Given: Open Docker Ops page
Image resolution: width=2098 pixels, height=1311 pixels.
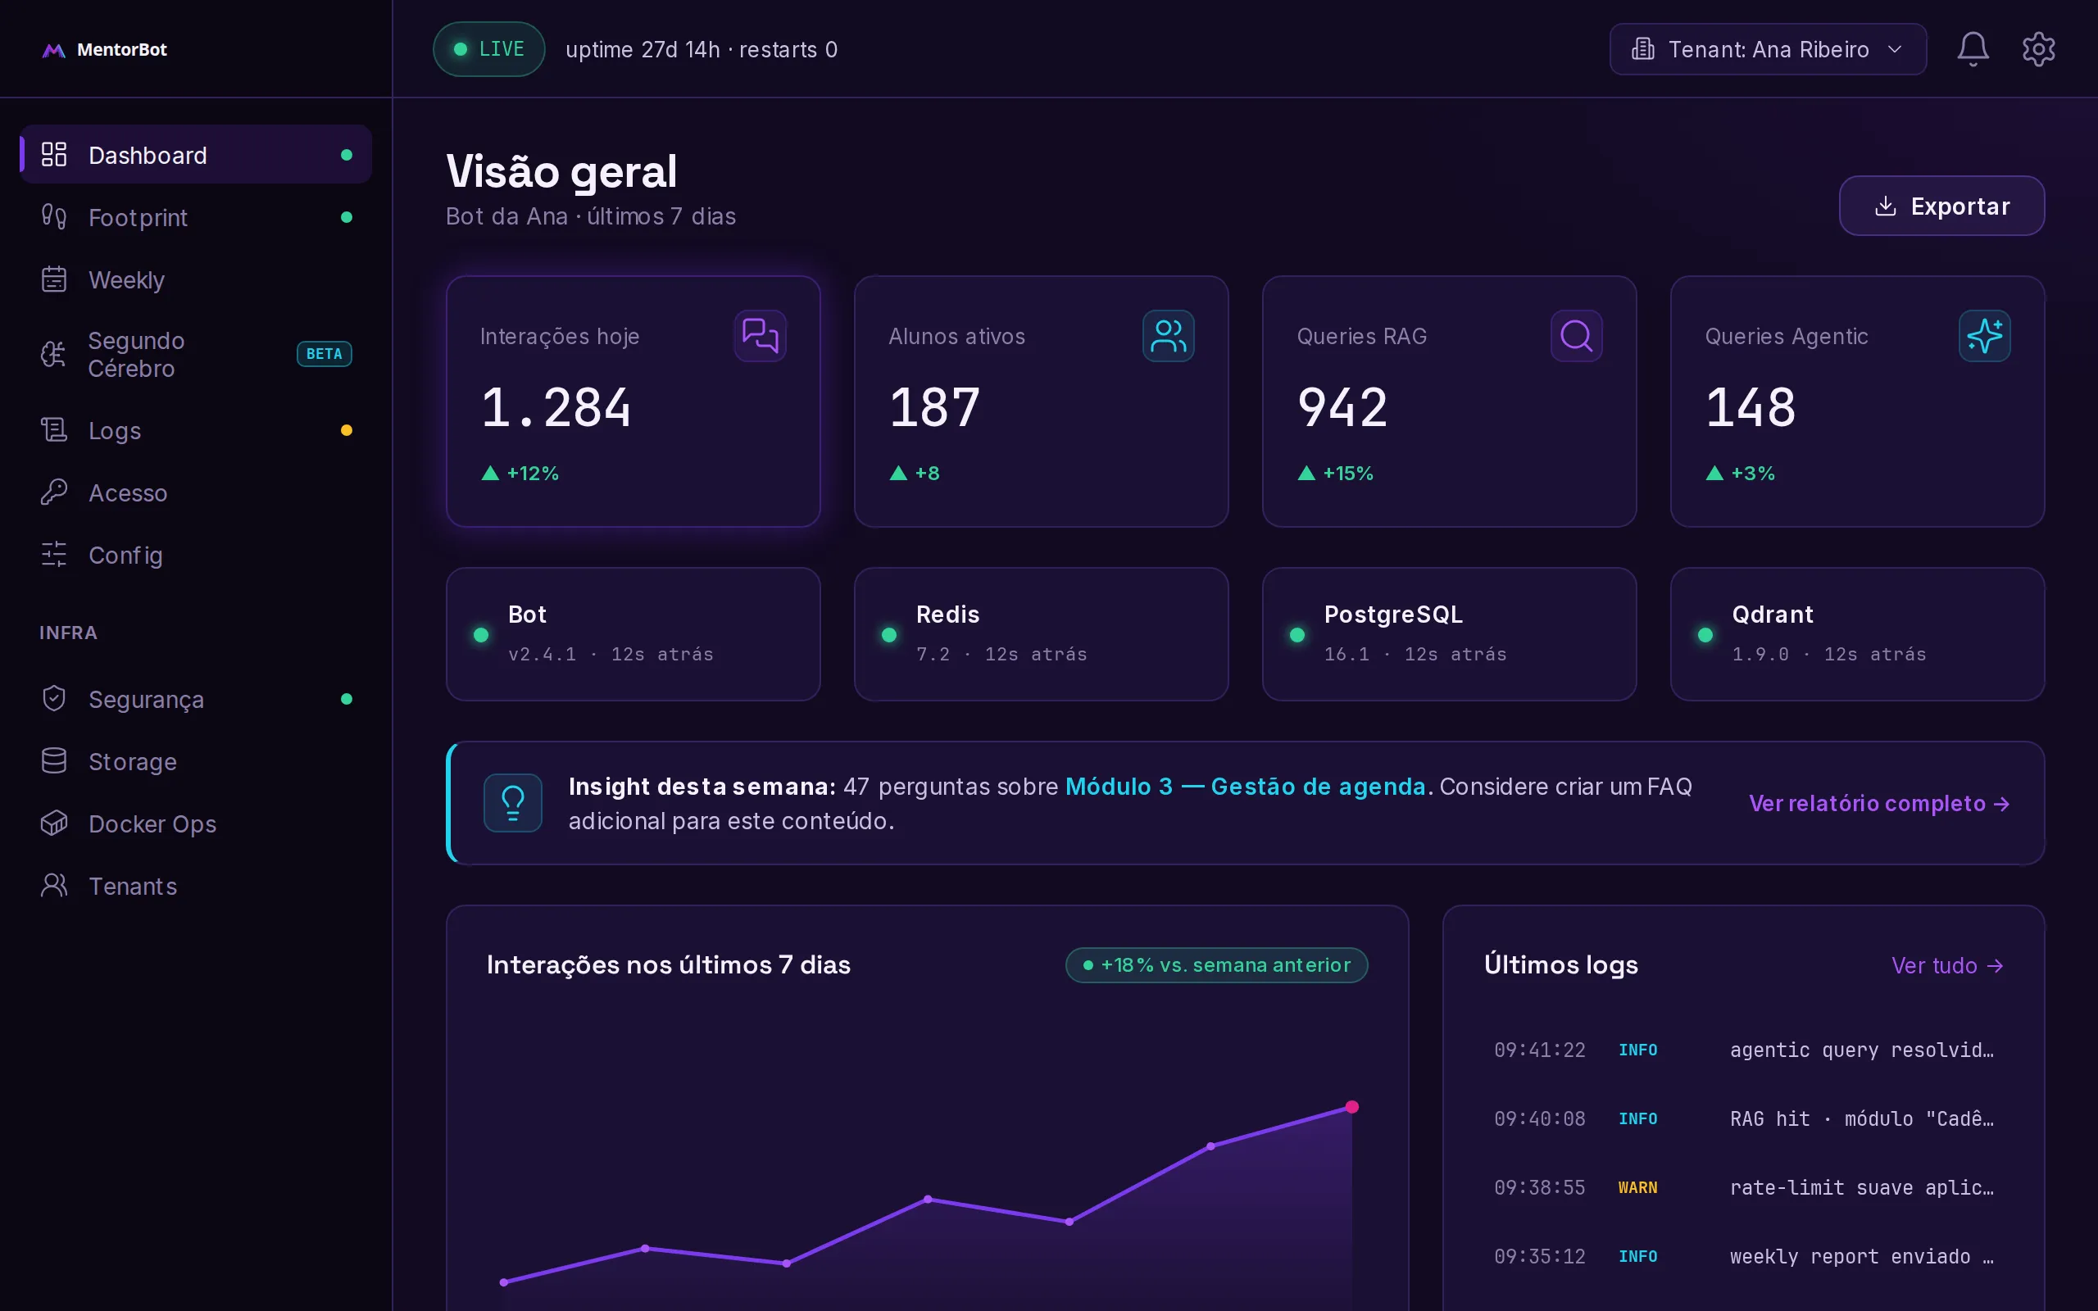Looking at the screenshot, I should (x=196, y=823).
